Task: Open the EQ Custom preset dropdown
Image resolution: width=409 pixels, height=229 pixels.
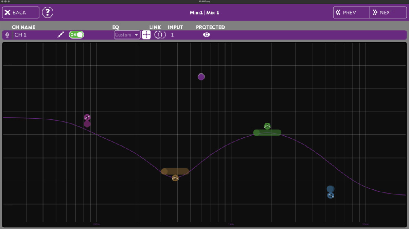Action: click(x=127, y=35)
